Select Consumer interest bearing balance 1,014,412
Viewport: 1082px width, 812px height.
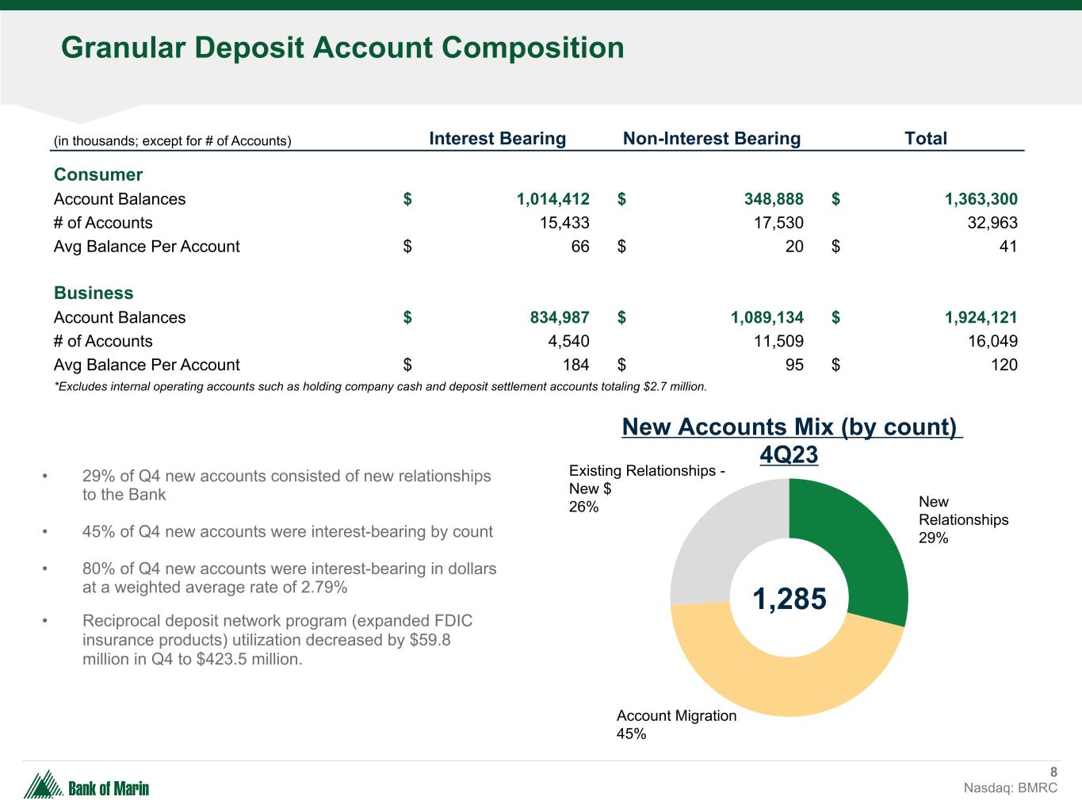pyautogui.click(x=552, y=199)
